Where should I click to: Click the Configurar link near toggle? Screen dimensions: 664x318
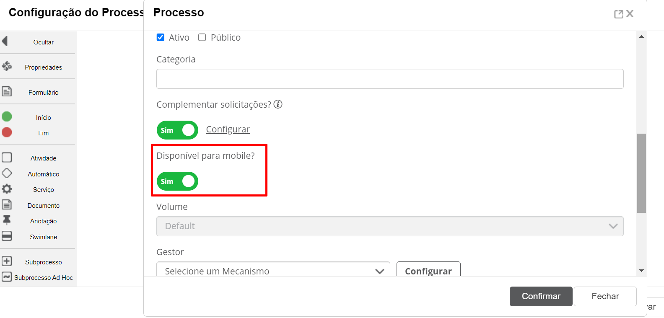coord(228,129)
